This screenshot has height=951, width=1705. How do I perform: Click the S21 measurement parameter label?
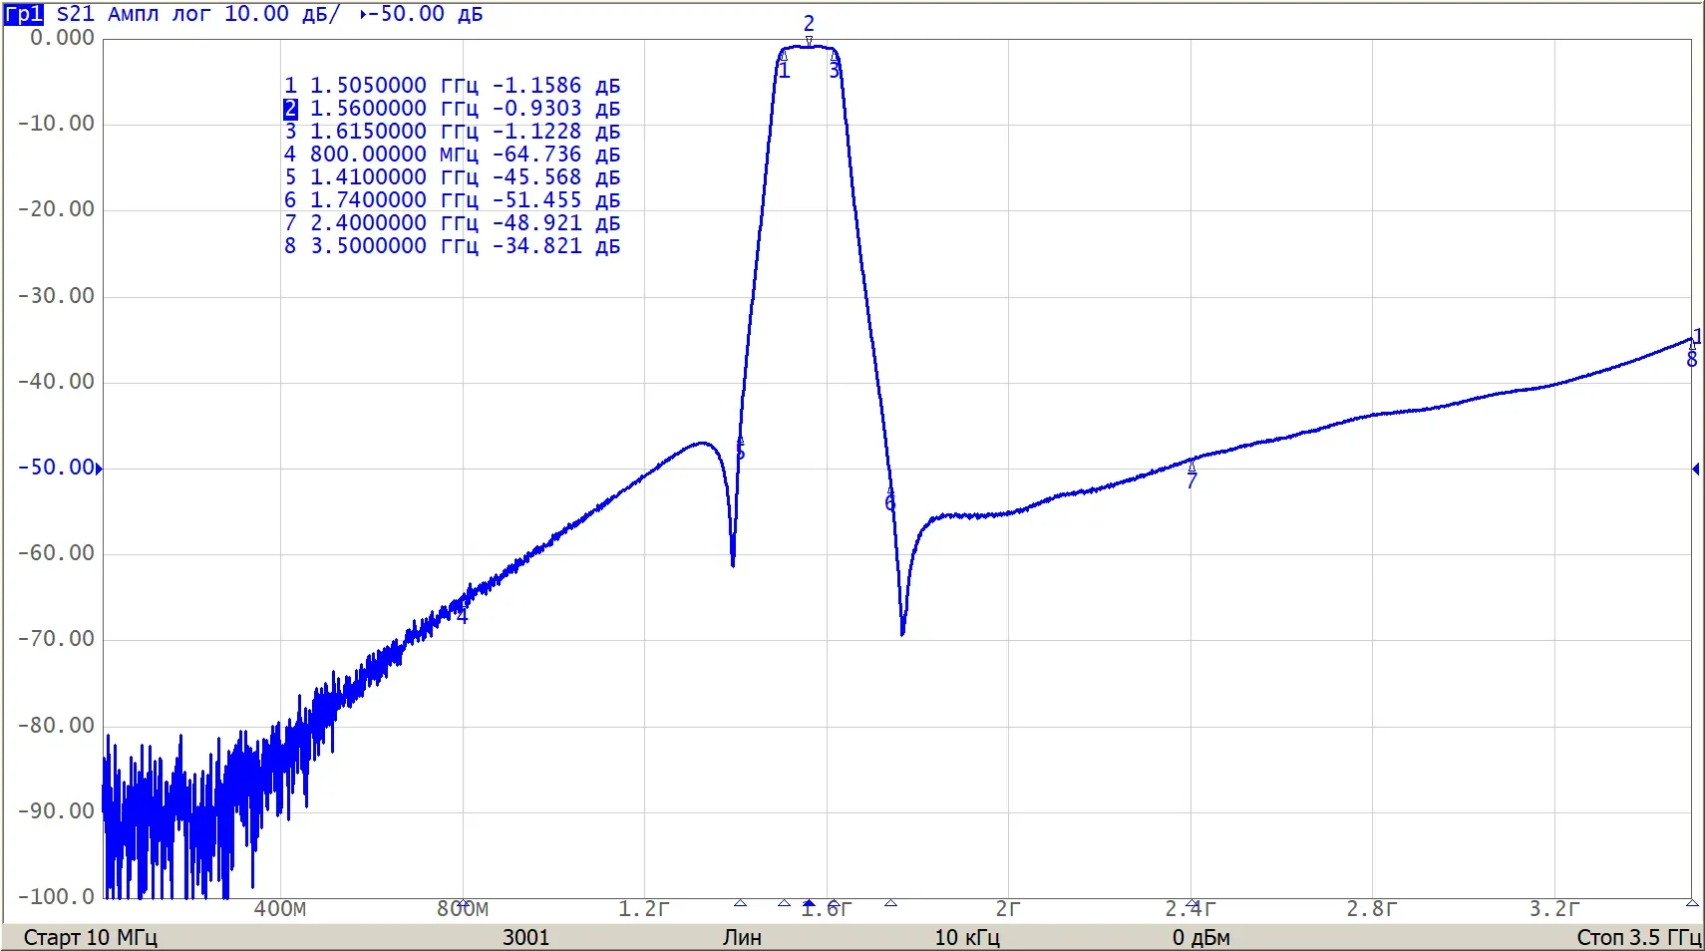click(x=76, y=14)
